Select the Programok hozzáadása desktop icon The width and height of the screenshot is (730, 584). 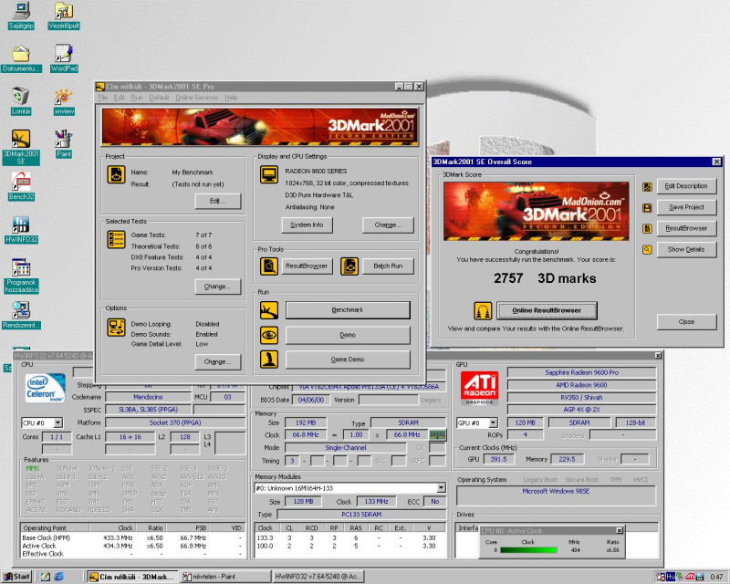click(21, 276)
